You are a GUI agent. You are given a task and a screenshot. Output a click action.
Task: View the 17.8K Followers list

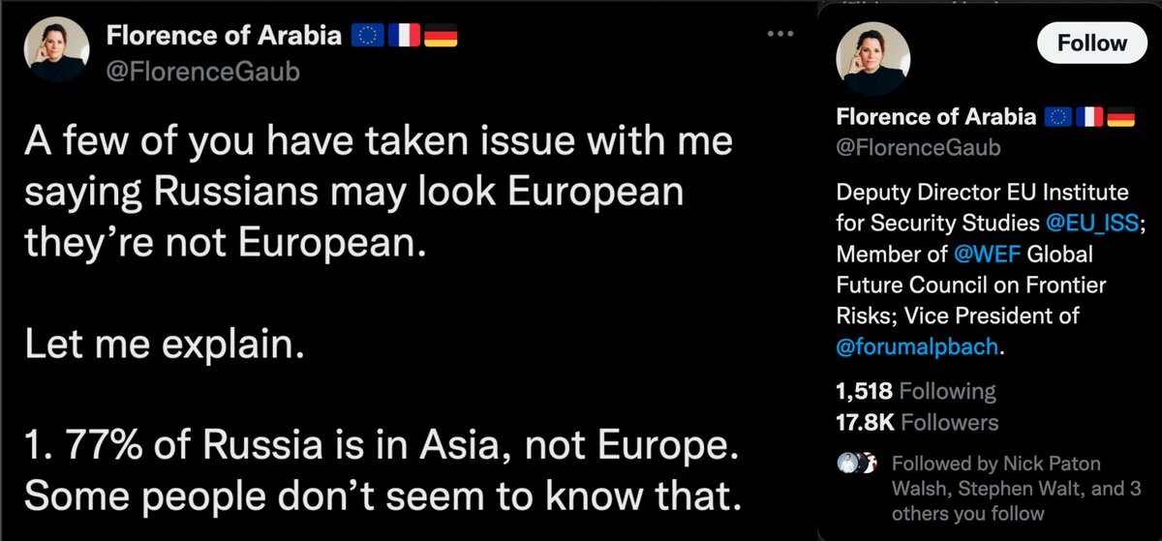click(x=915, y=422)
